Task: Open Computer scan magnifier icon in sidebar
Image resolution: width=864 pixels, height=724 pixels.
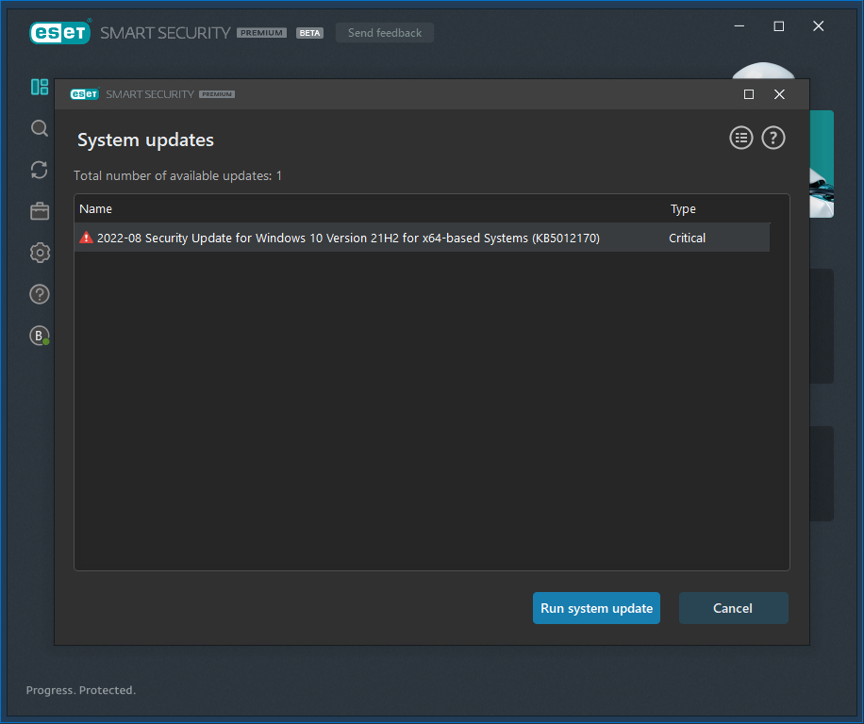Action: click(x=39, y=128)
